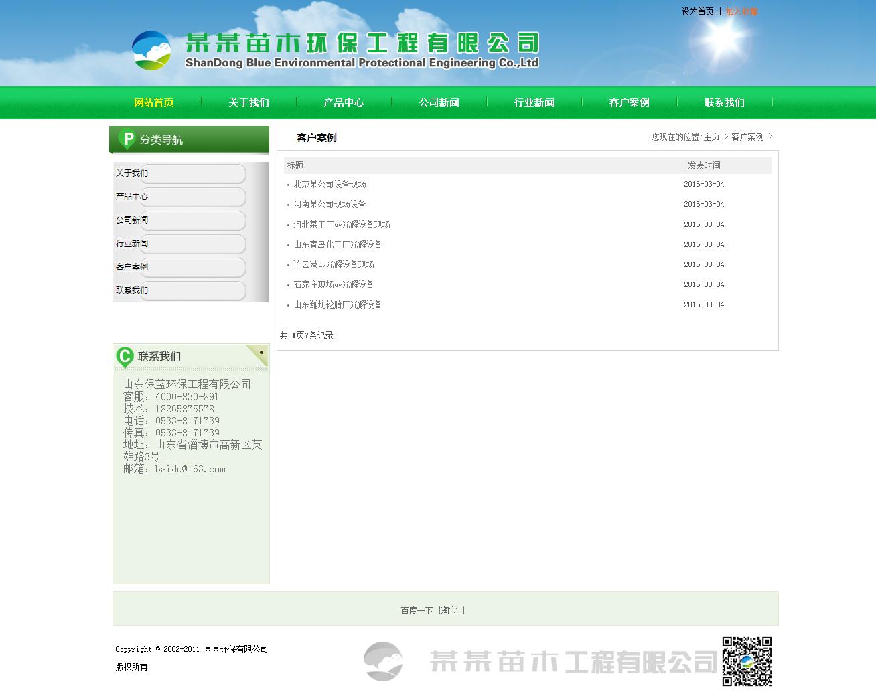Click the QR code image in footer
876x700 pixels.
[x=747, y=661]
